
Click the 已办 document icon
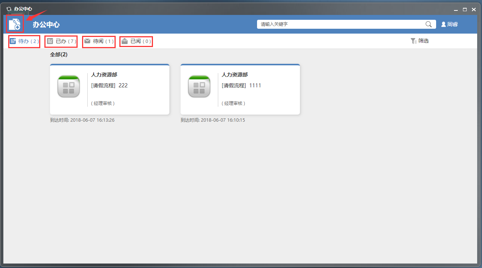coord(50,41)
